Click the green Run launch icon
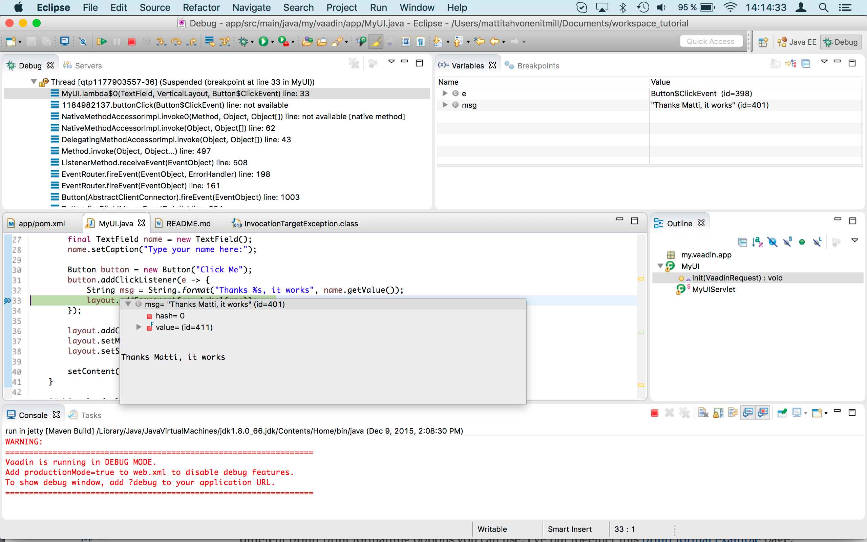Image resolution: width=867 pixels, height=542 pixels. pos(263,42)
